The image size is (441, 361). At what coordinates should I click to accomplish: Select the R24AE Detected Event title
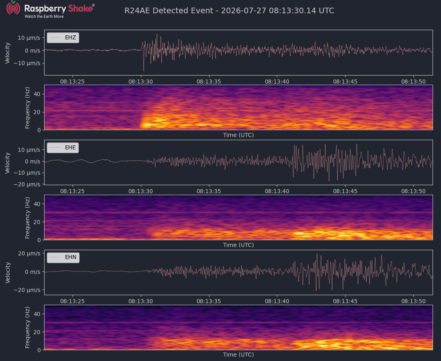coord(229,11)
